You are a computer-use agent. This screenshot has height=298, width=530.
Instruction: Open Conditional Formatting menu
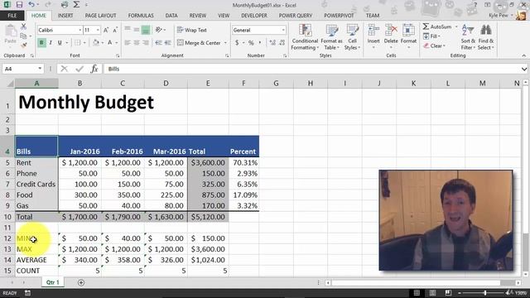click(305, 37)
